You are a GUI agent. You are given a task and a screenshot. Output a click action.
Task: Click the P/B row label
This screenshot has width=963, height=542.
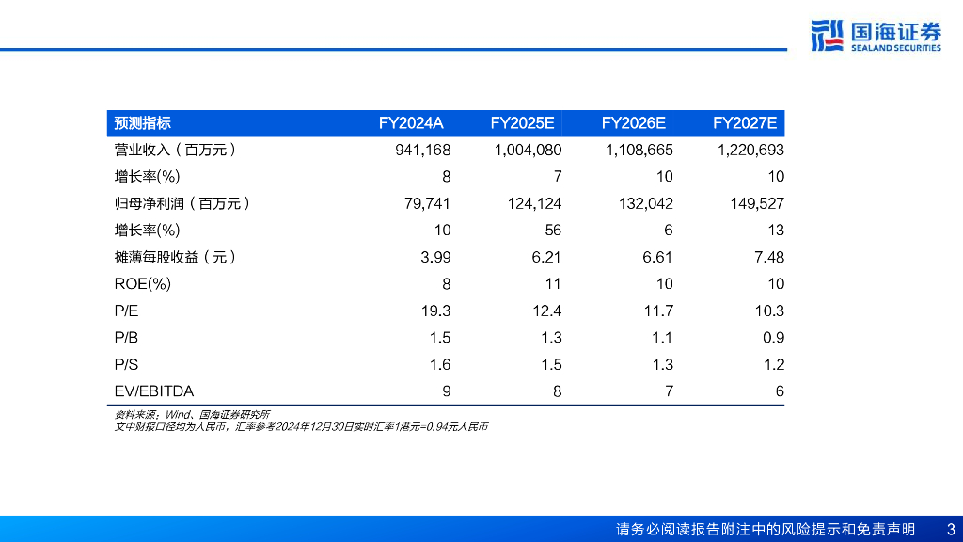(x=127, y=338)
